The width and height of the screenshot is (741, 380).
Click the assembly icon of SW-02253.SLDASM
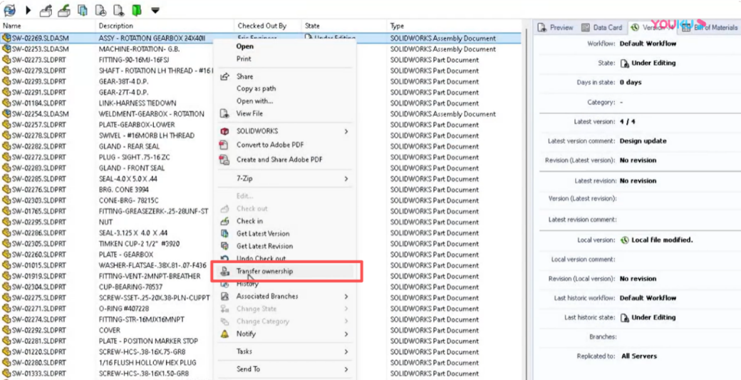pyautogui.click(x=6, y=48)
